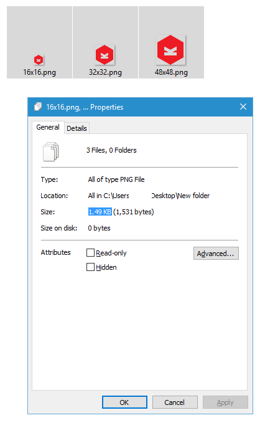Image resolution: width=265 pixels, height=428 pixels.
Task: Dismiss dialog with Cancel button
Action: [x=175, y=402]
